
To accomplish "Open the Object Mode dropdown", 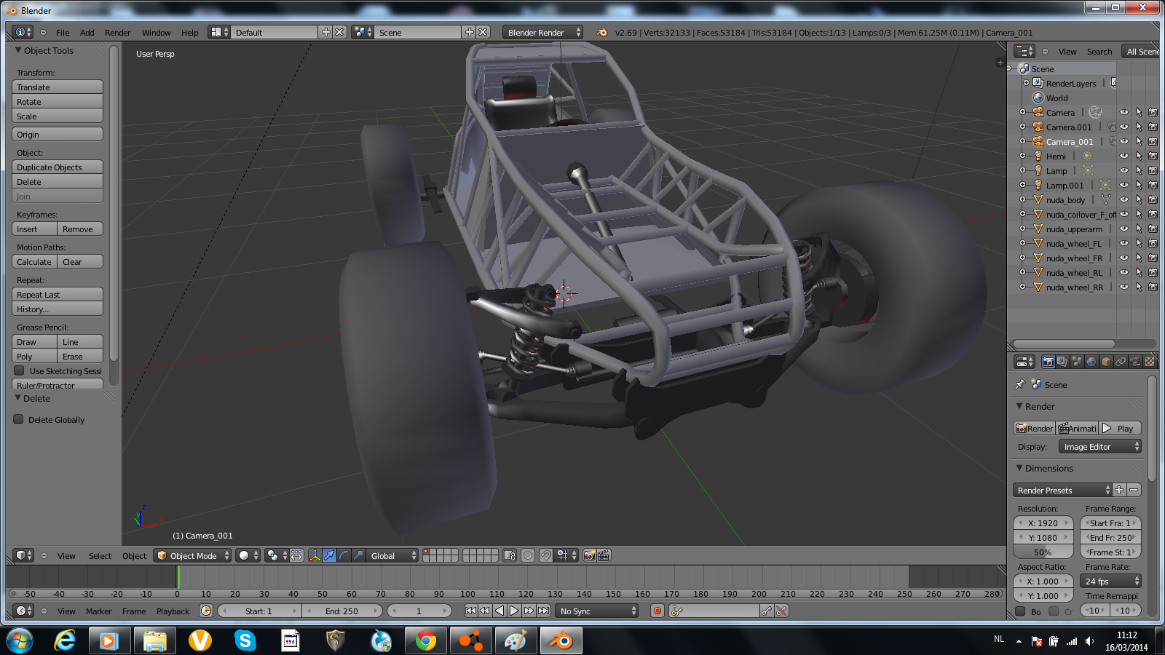I will coord(193,555).
